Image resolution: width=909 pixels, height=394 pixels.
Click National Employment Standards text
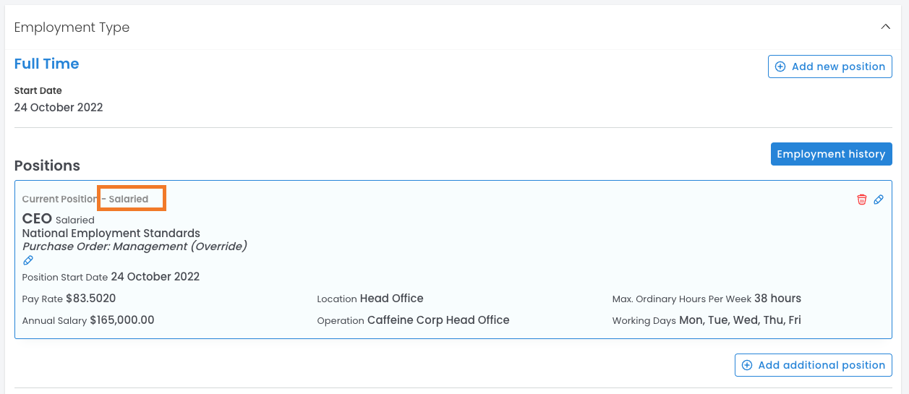pos(111,233)
